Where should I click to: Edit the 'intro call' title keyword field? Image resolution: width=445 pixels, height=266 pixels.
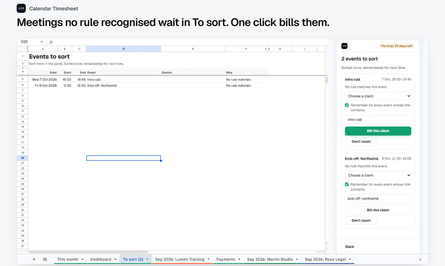tap(378, 120)
